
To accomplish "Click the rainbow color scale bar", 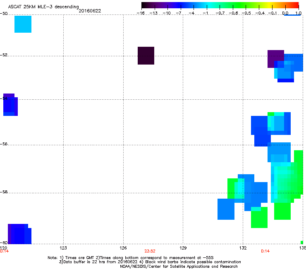I will [x=220, y=5].
